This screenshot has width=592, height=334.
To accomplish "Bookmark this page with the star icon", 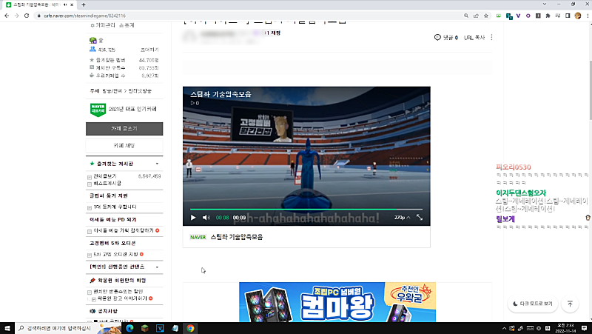I will [485, 15].
